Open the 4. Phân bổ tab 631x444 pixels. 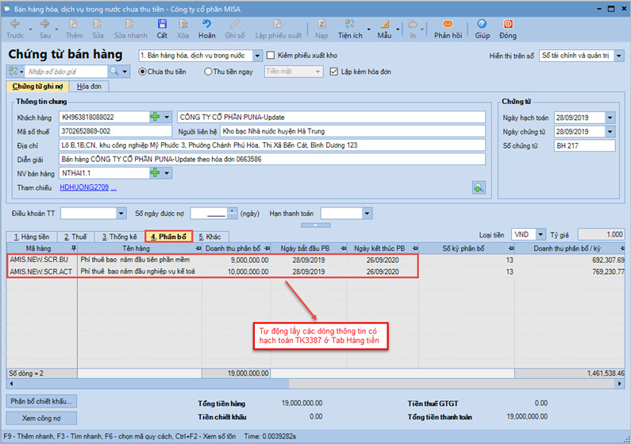[168, 237]
